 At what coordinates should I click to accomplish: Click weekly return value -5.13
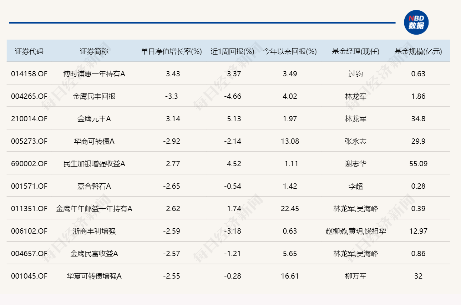(233, 119)
